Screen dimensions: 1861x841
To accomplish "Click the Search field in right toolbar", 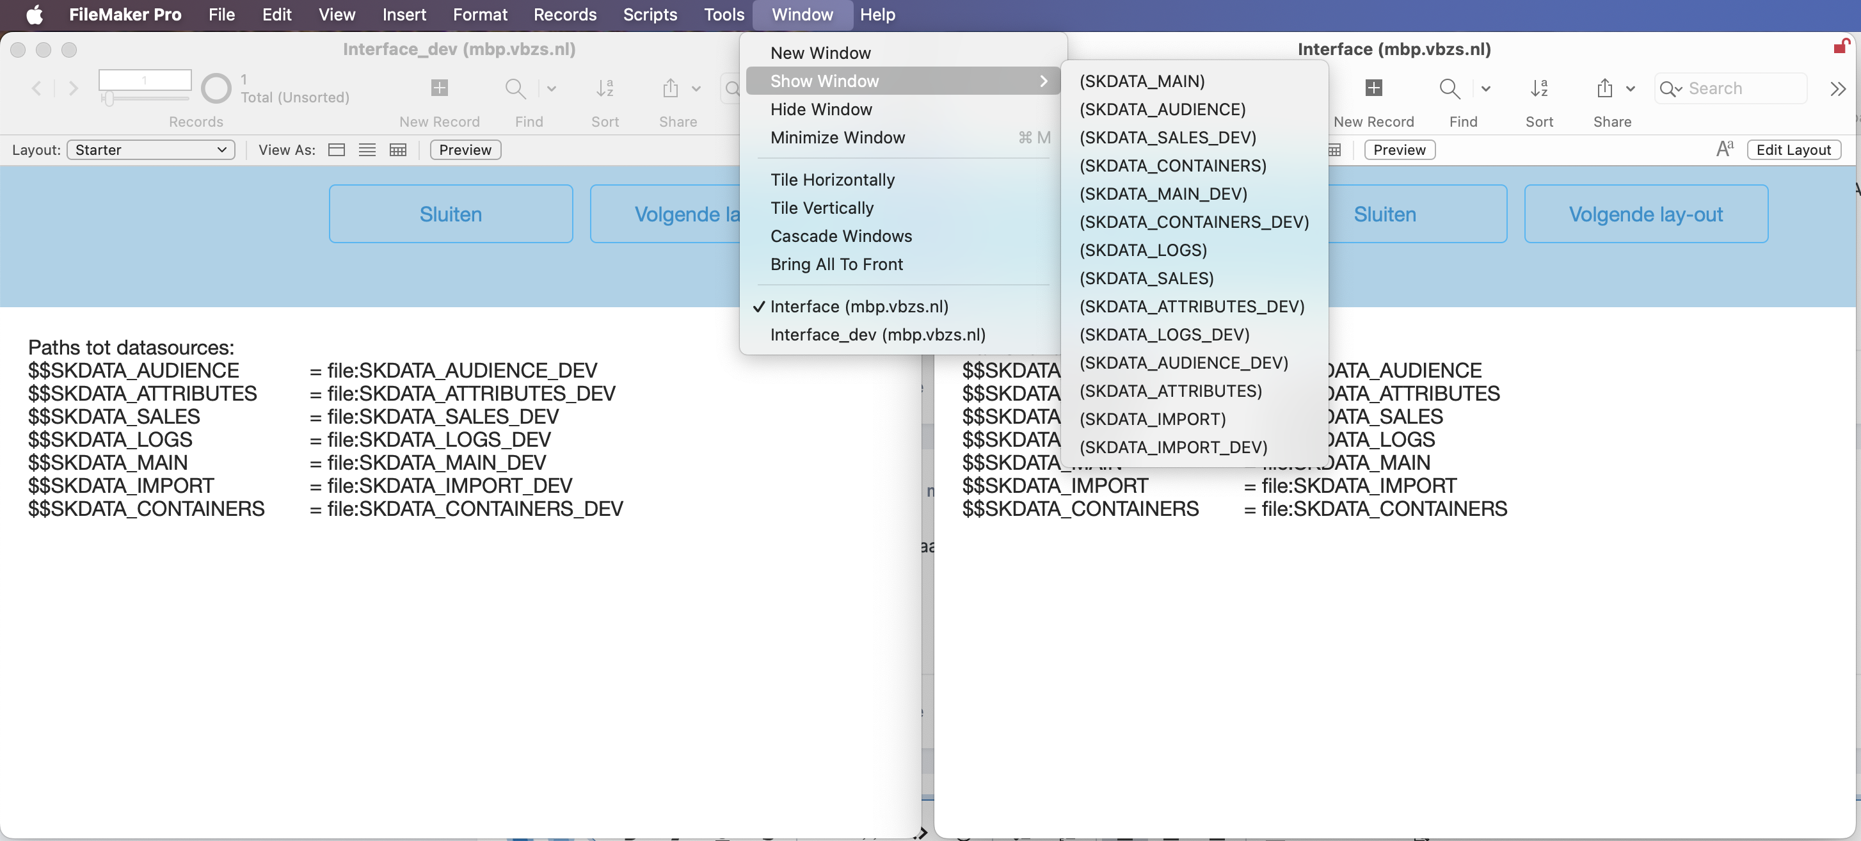I will coord(1730,88).
